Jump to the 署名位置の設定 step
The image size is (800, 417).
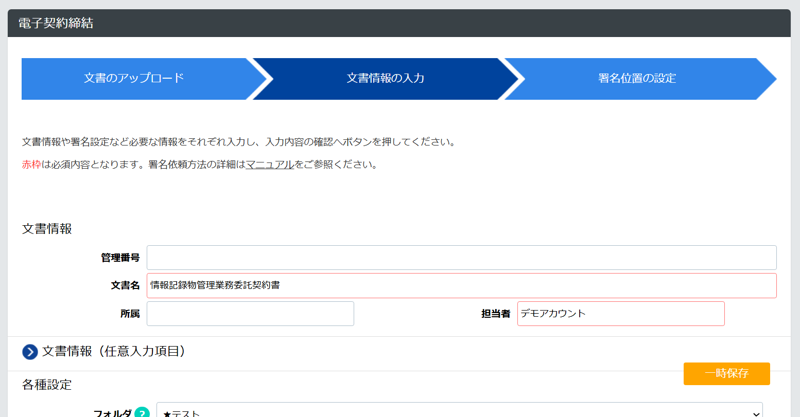[637, 79]
